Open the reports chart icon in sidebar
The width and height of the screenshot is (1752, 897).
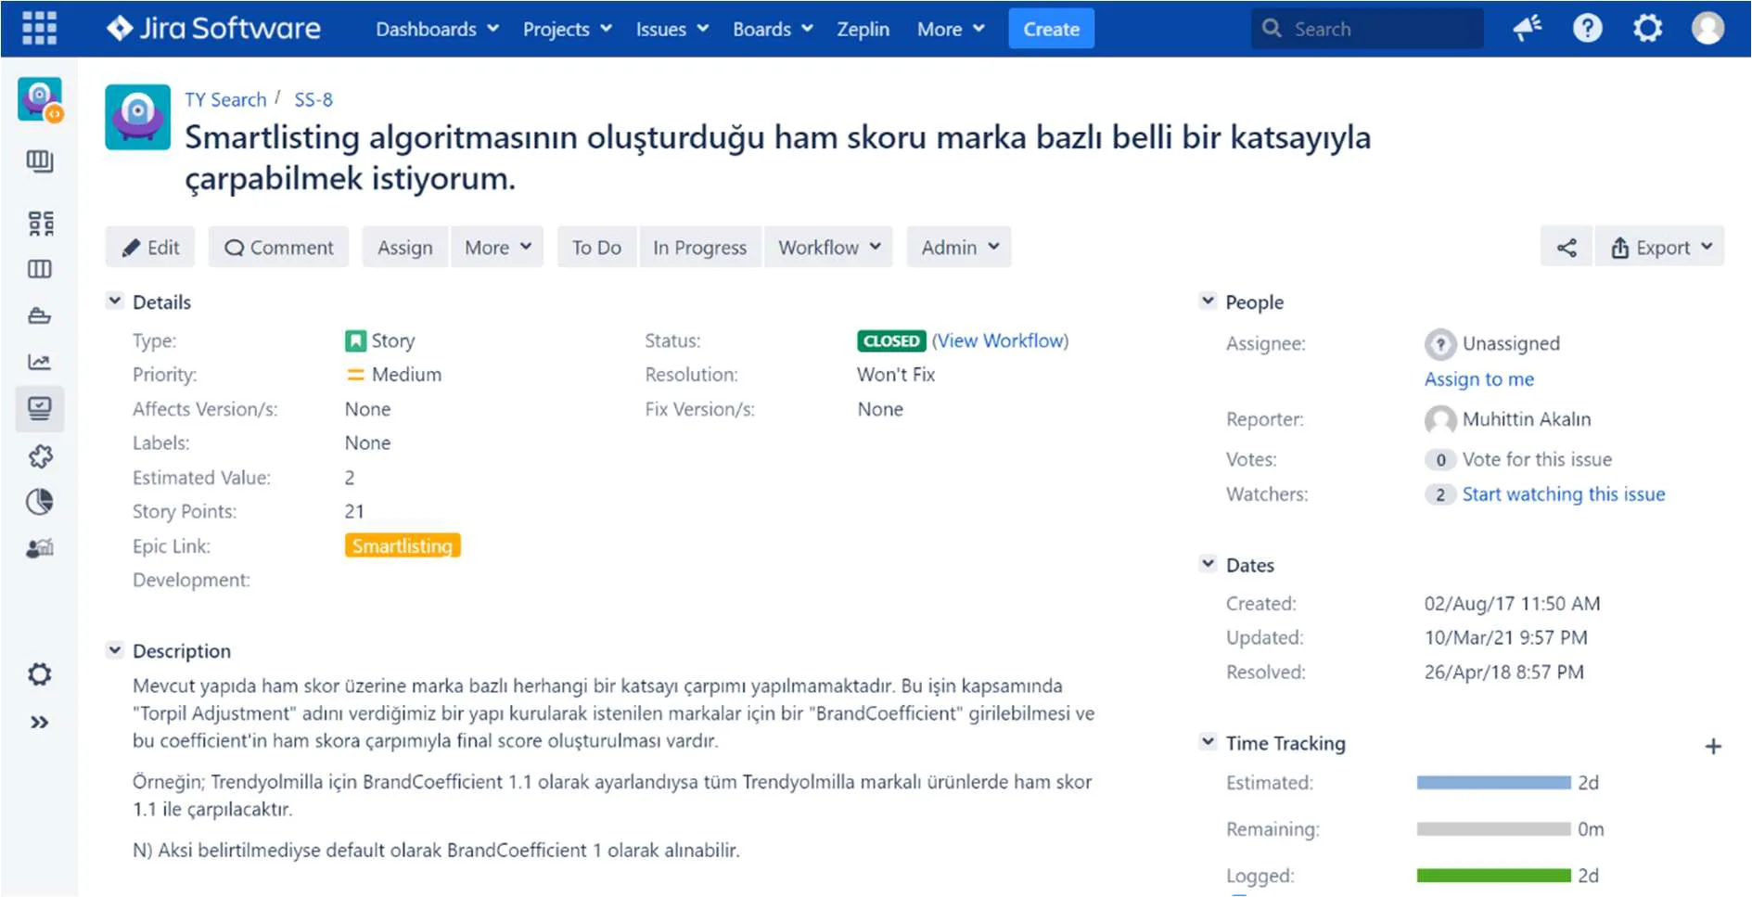click(x=40, y=362)
